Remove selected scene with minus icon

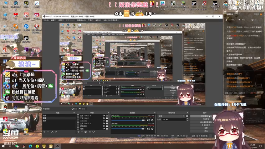click(48, 132)
